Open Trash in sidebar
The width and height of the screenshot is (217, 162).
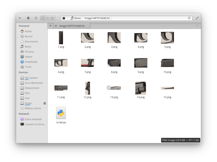point(26,67)
